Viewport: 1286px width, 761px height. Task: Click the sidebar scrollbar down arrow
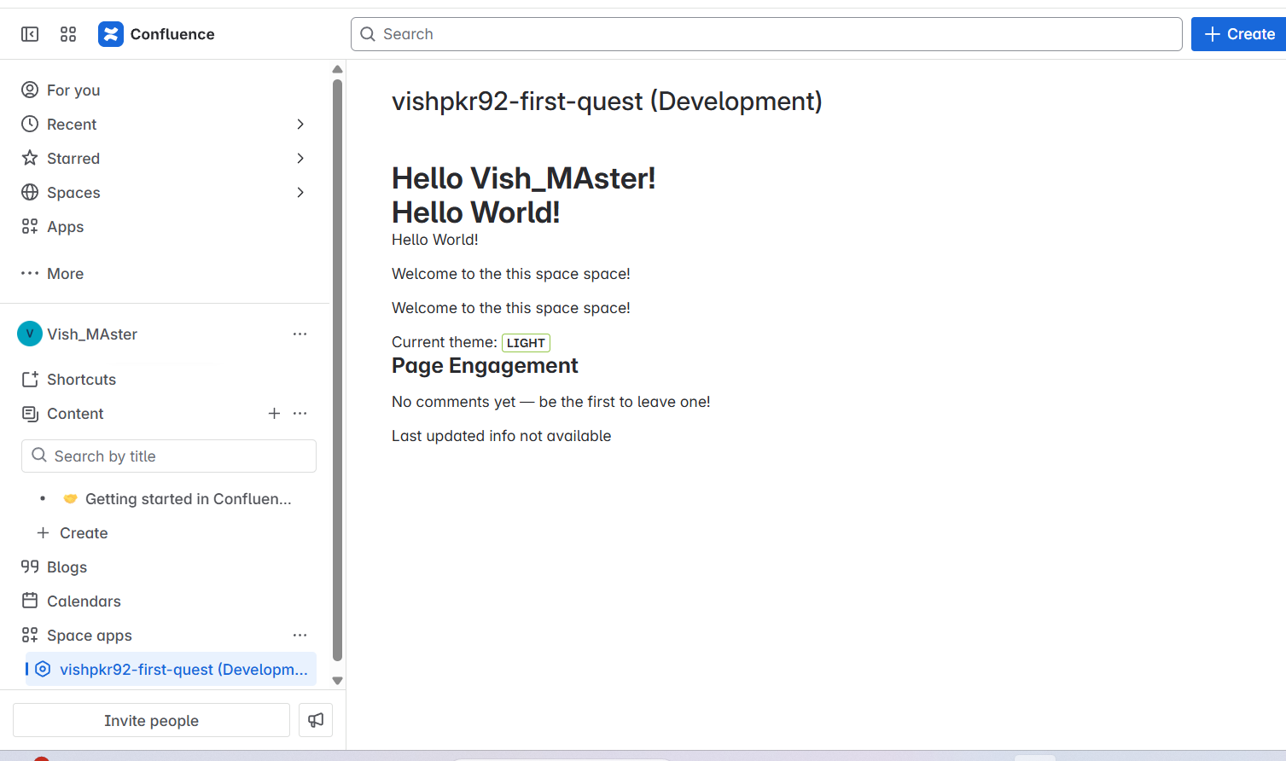click(x=337, y=681)
